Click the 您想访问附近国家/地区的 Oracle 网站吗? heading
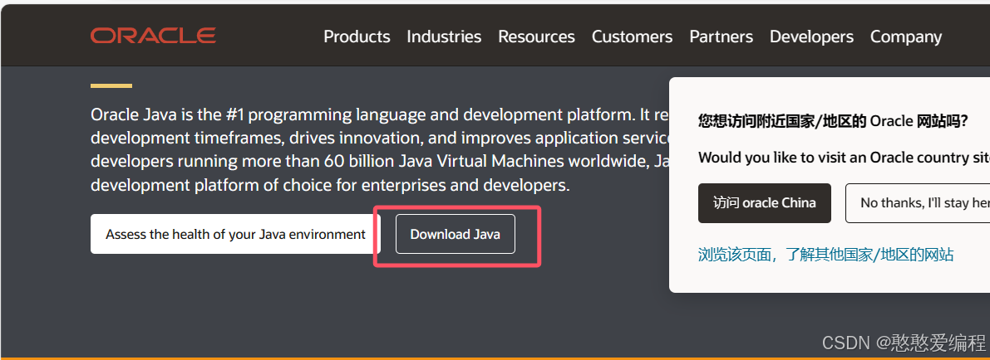This screenshot has height=360, width=990. pyautogui.click(x=833, y=121)
